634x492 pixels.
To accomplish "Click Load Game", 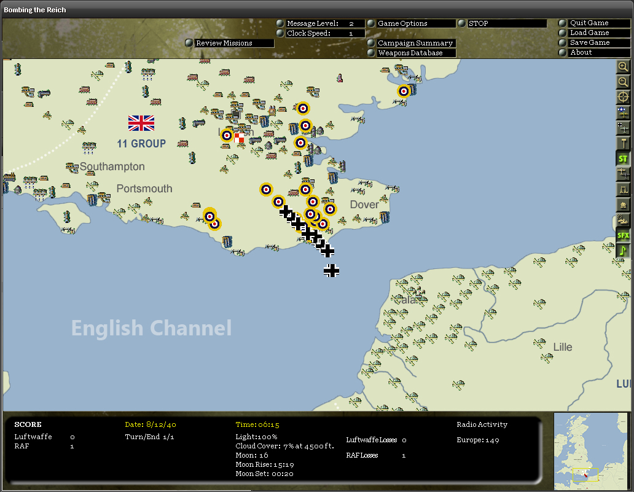I will [x=594, y=33].
